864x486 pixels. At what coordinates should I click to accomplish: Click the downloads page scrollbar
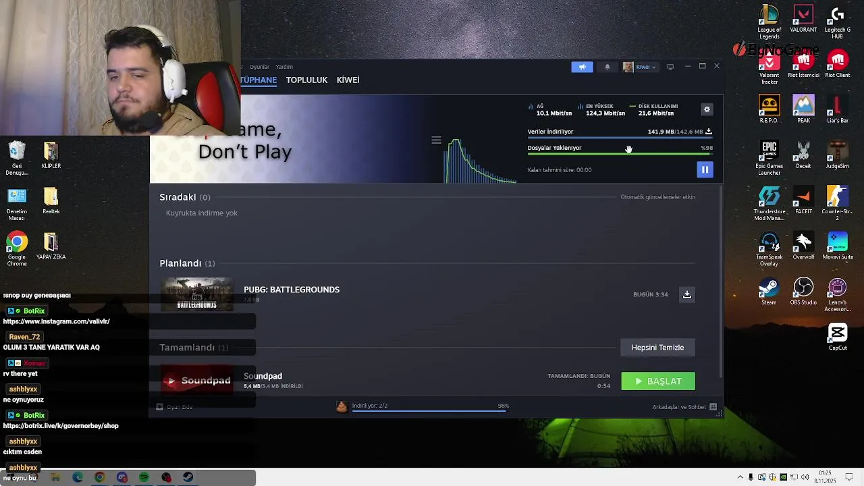[720, 281]
